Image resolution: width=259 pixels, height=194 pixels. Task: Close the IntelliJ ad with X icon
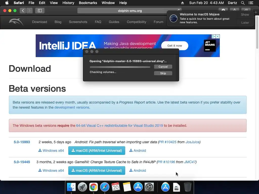click(218, 36)
